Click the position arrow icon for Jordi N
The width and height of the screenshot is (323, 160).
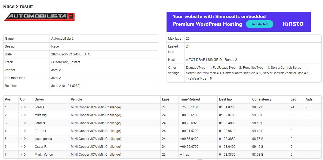pos(21,123)
